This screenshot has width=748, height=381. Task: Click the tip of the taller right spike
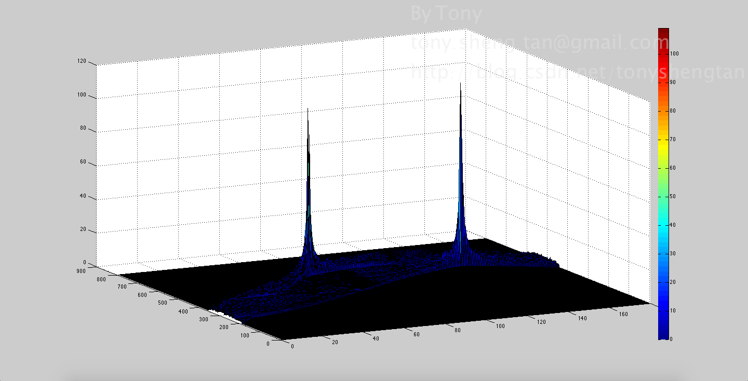tap(460, 84)
